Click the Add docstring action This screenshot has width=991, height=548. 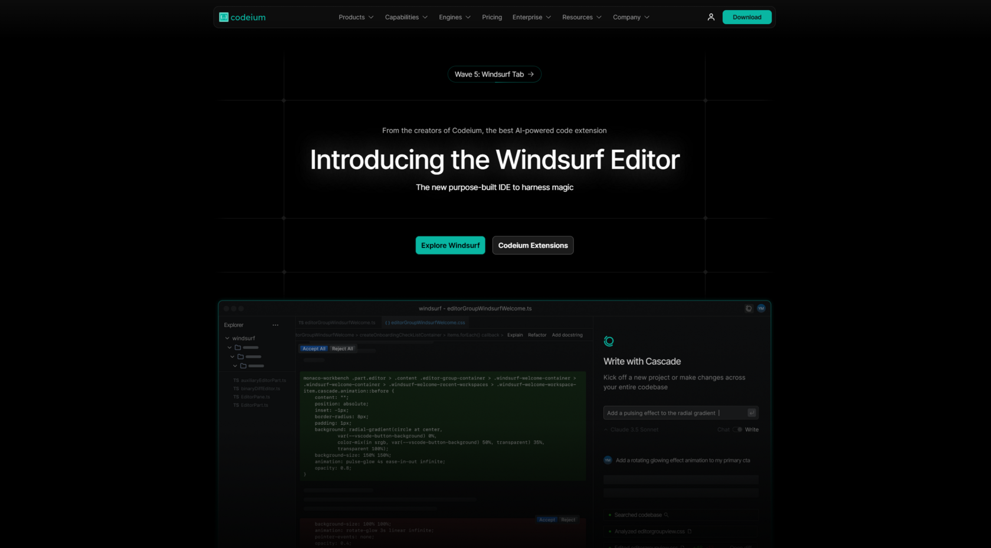pyautogui.click(x=567, y=335)
